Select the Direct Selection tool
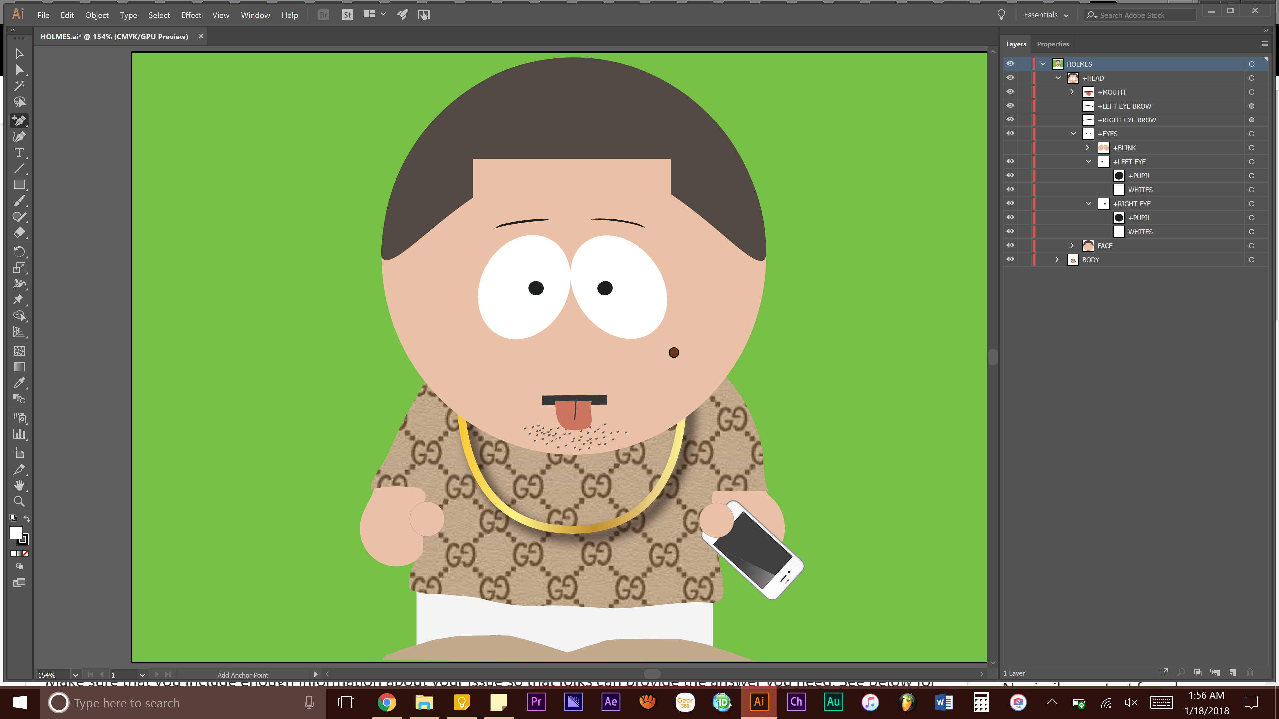This screenshot has width=1279, height=719. point(19,70)
